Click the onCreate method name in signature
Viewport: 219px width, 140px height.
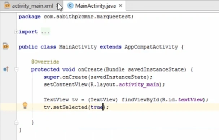pos(90,69)
